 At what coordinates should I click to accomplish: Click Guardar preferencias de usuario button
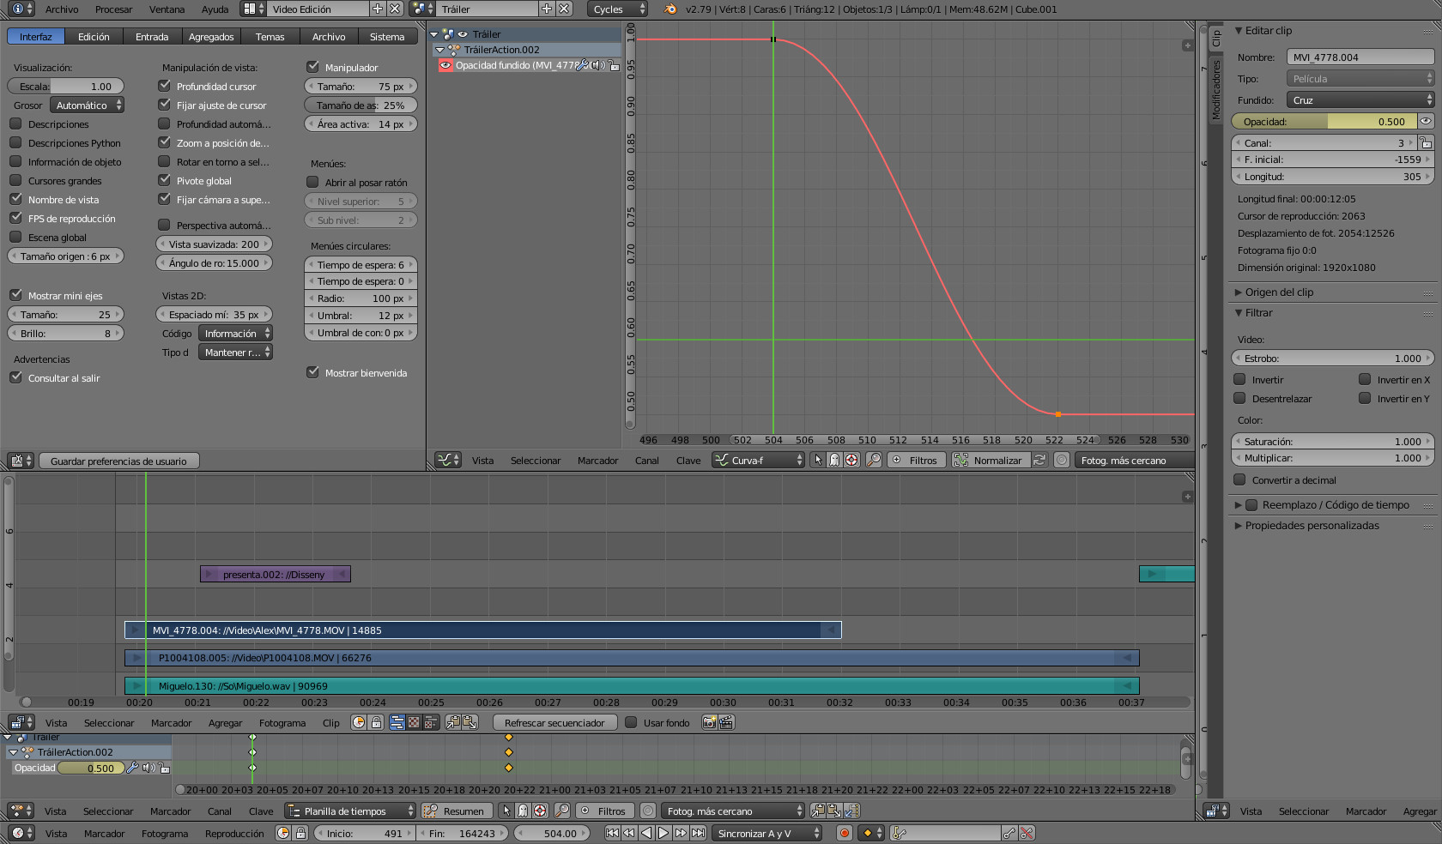coord(118,461)
